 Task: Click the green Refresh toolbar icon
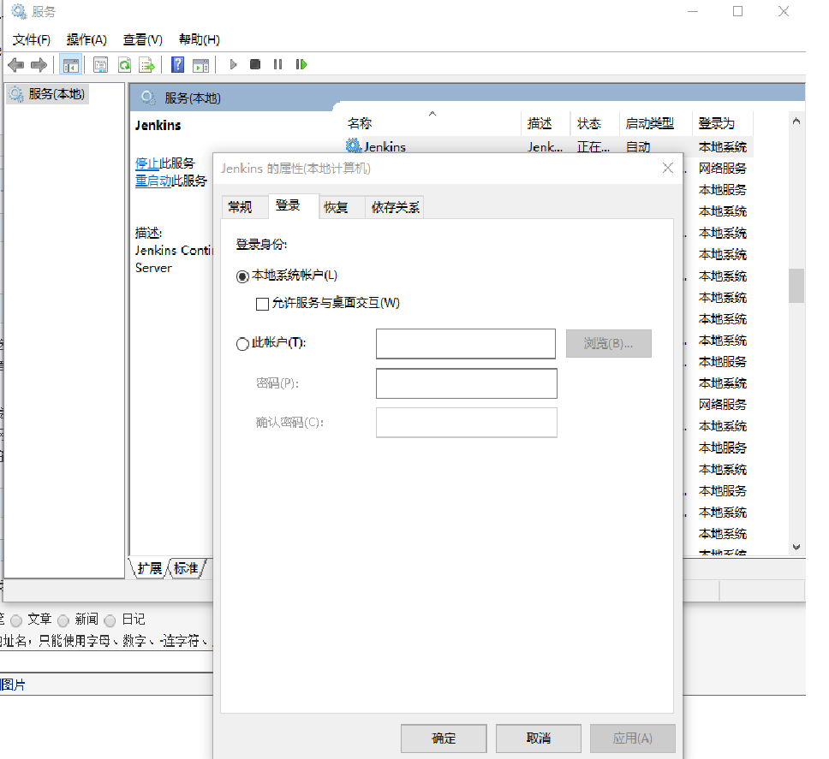(124, 65)
